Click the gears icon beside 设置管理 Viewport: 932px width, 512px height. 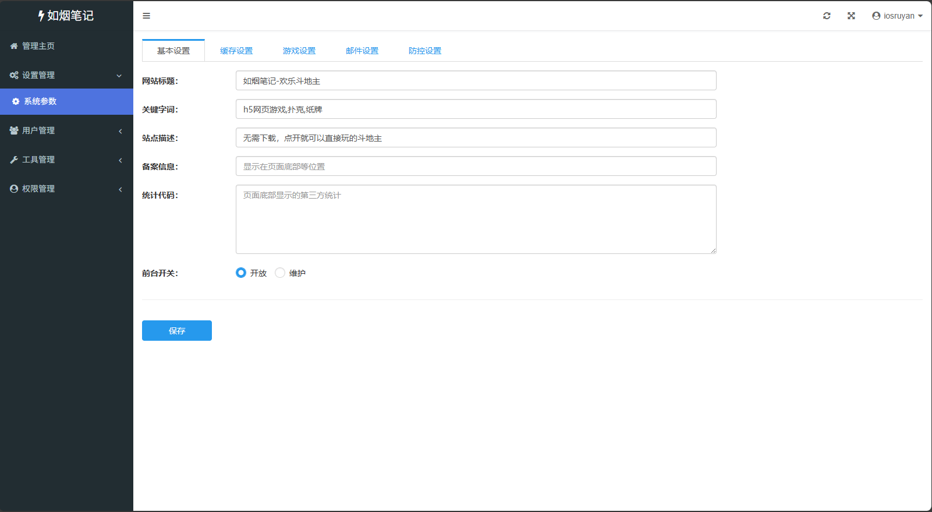14,75
